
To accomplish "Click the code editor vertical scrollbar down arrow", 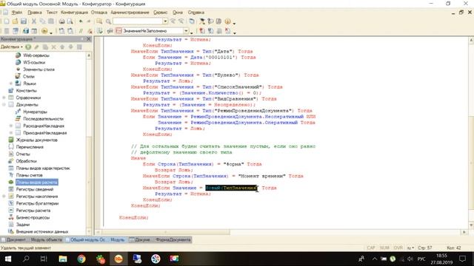I will coord(471,225).
